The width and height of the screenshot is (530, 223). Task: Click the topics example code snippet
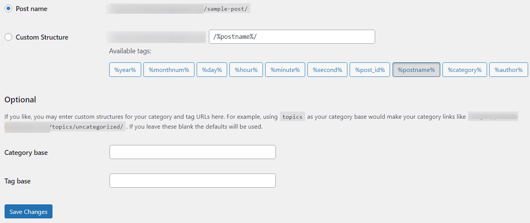pos(292,116)
